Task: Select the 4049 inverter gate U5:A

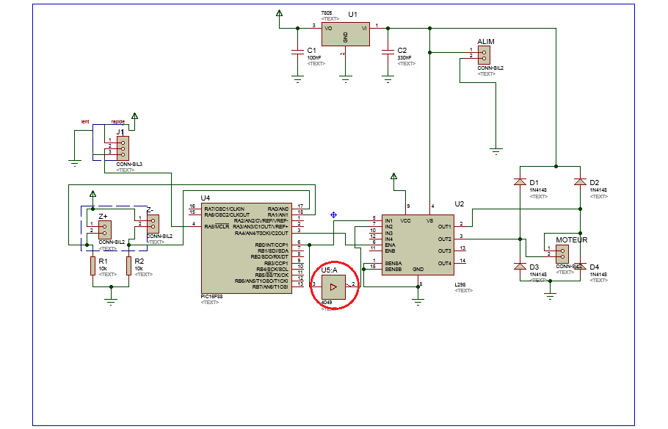Action: [x=333, y=287]
